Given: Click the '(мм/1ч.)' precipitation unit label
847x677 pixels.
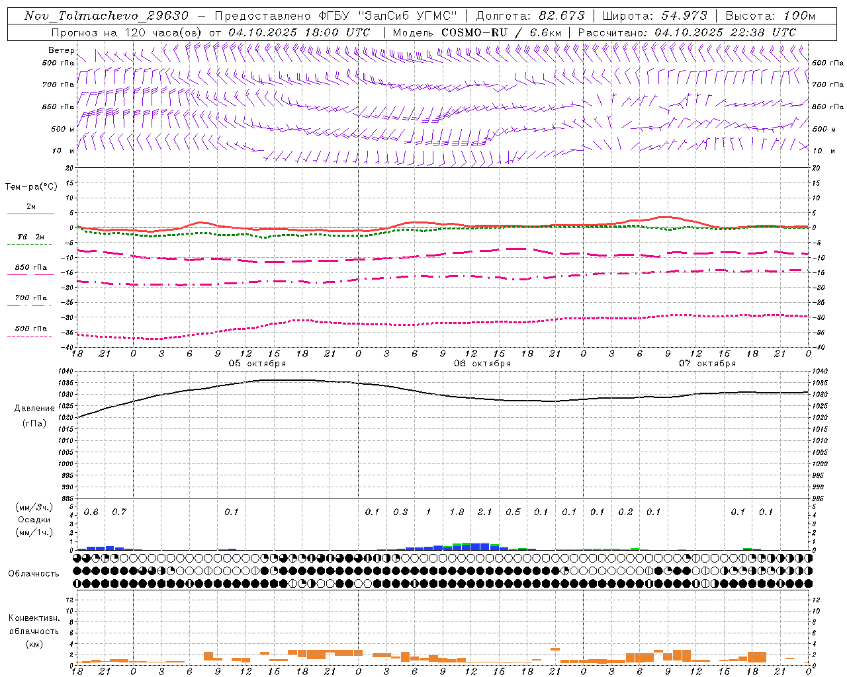Looking at the screenshot, I should tap(34, 532).
